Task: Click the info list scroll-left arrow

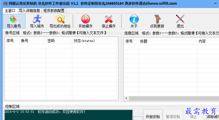Action: (x=126, y=98)
